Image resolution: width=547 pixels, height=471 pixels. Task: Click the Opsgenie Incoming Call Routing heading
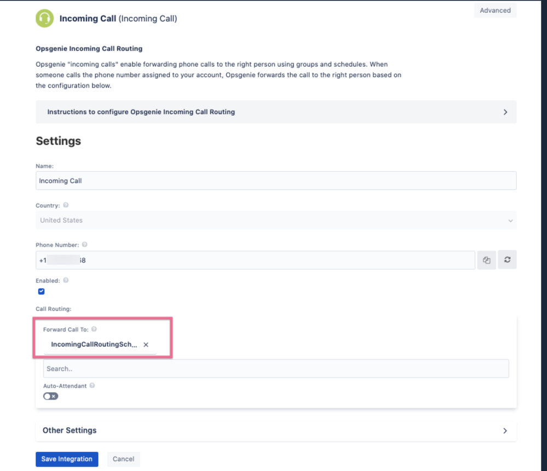89,49
